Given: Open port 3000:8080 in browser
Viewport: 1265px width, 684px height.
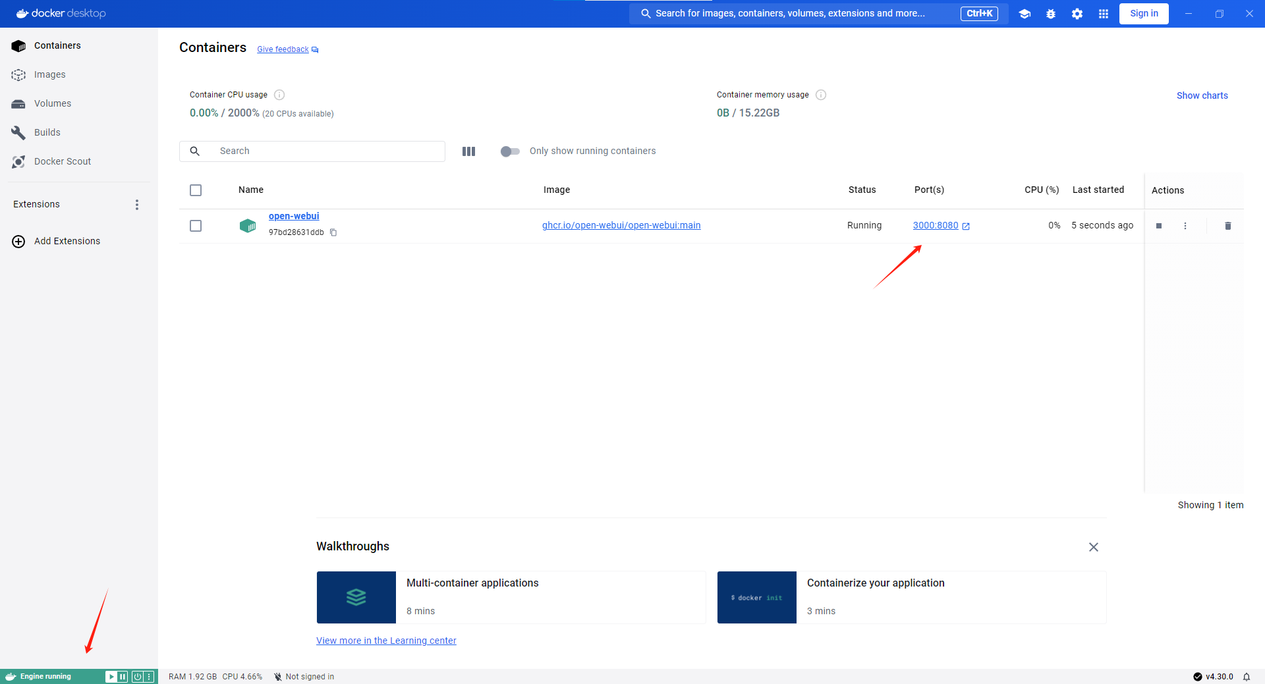Looking at the screenshot, I should click(941, 225).
